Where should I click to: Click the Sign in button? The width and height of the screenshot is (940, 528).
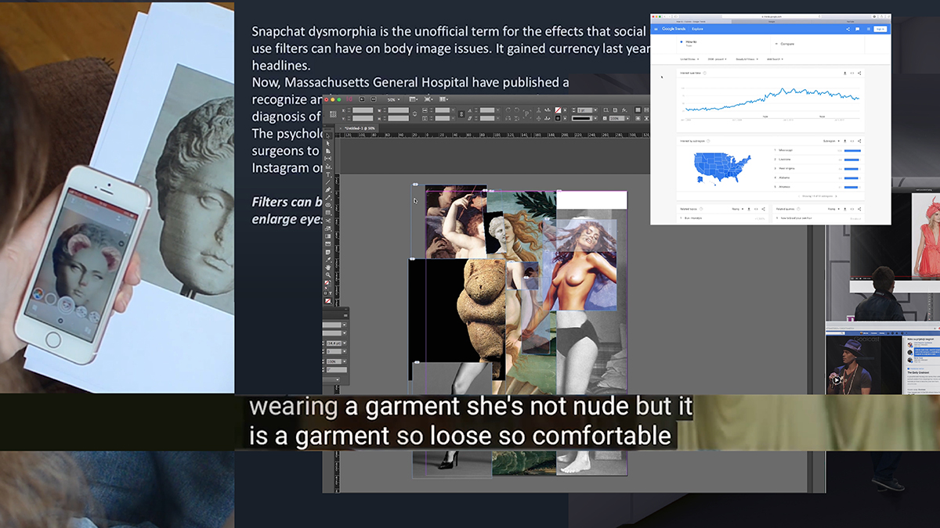880,29
